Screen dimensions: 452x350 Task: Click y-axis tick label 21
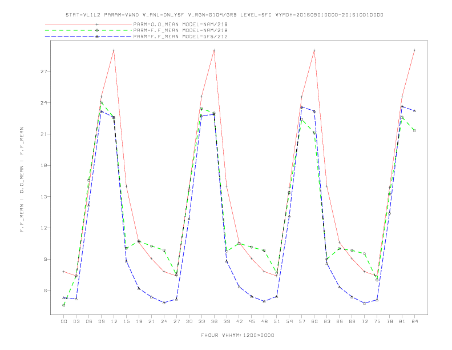tap(43, 134)
